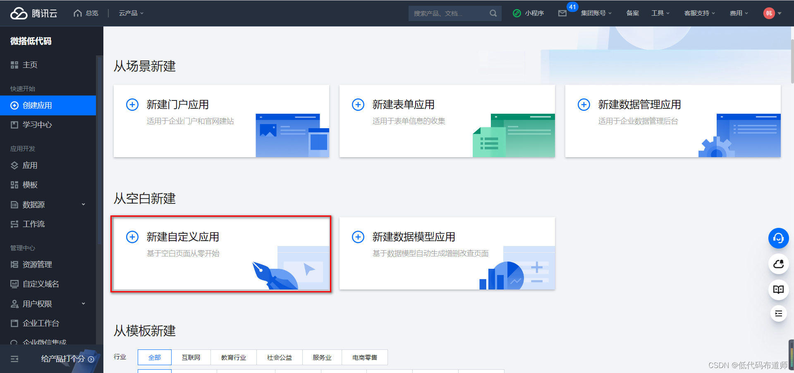Open the avatar dropdown arrow
Image resolution: width=794 pixels, height=373 pixels.
click(780, 13)
